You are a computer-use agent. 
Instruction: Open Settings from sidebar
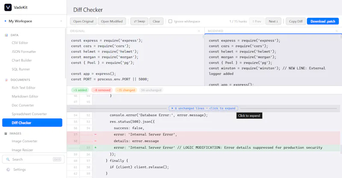[x=19, y=169]
